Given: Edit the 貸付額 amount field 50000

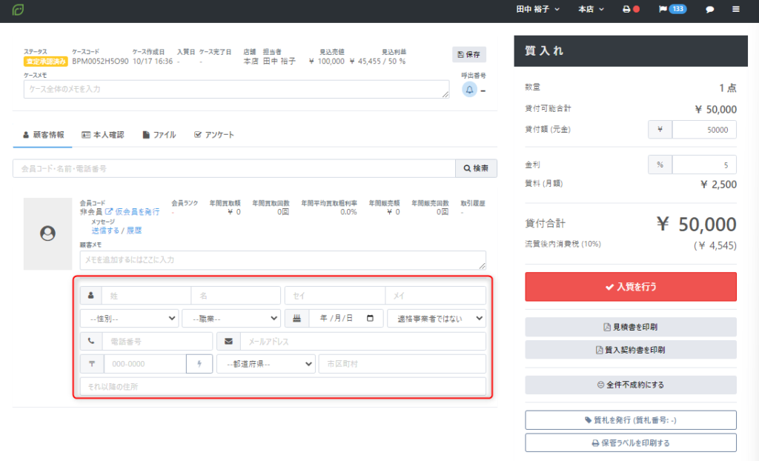Looking at the screenshot, I should [x=704, y=129].
